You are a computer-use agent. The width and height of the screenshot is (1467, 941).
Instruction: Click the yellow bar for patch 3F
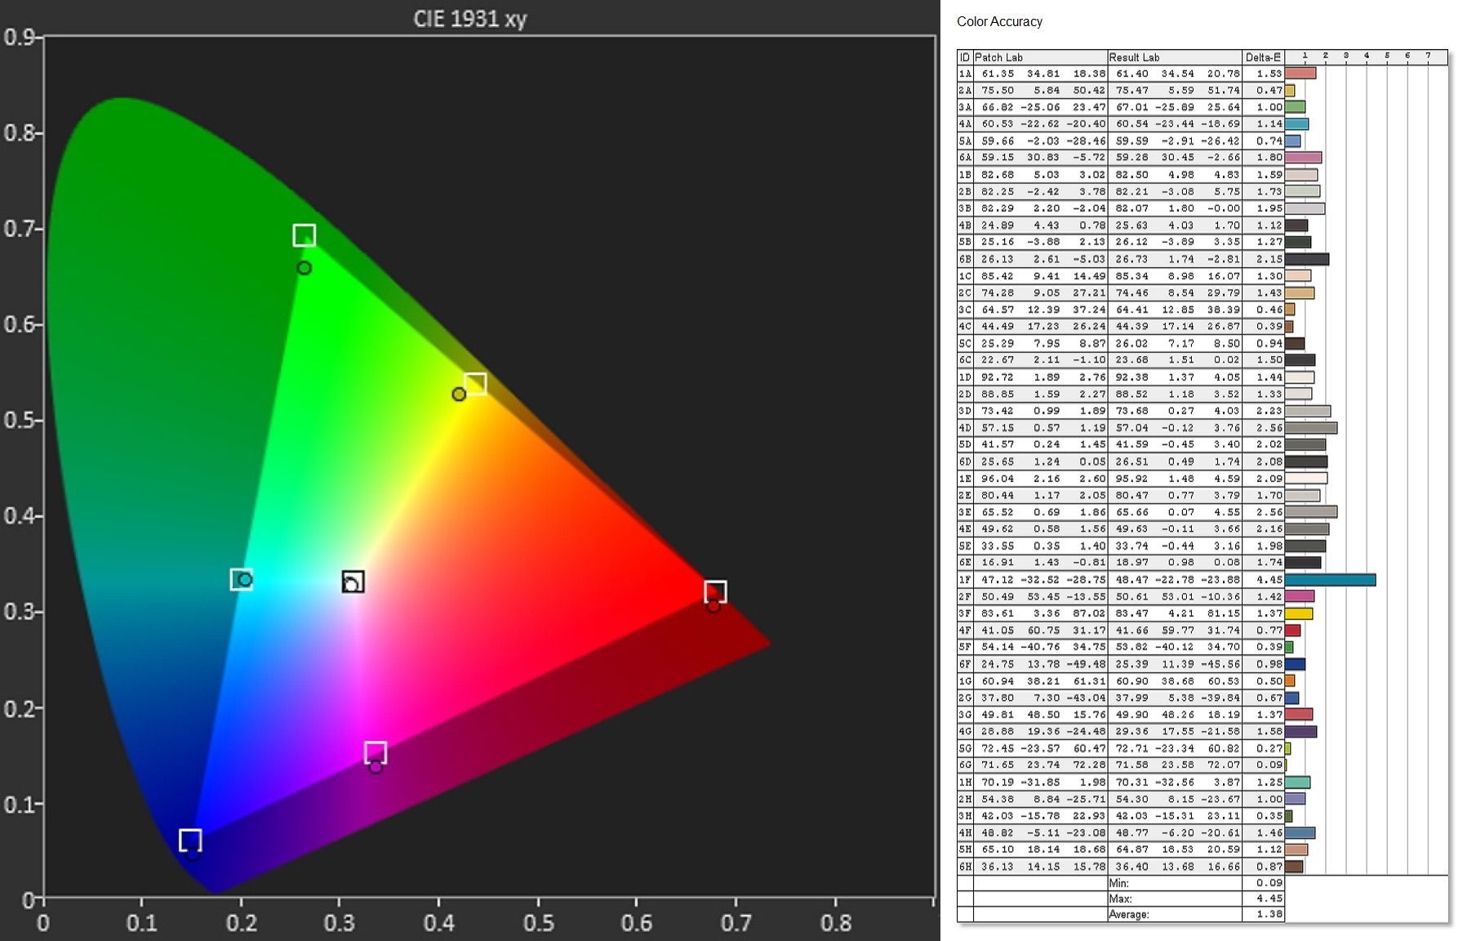1299,613
